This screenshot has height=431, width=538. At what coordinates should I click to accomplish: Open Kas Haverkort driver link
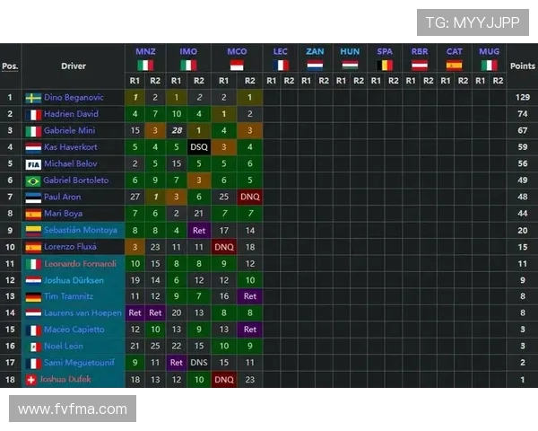tap(71, 147)
